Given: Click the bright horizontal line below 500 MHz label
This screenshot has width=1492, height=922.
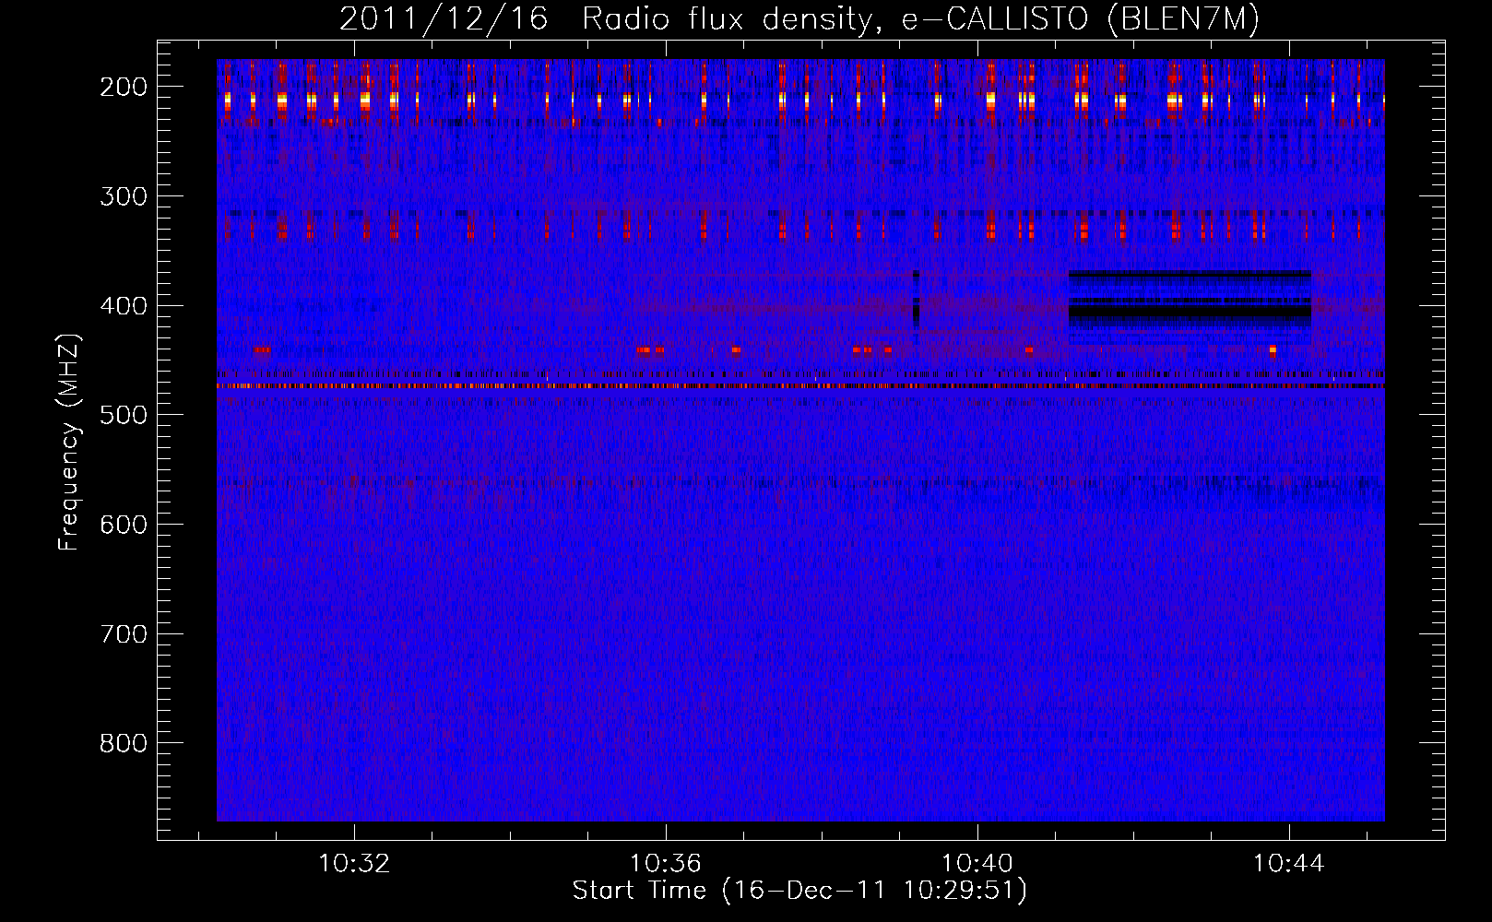Looking at the screenshot, I should click(800, 386).
